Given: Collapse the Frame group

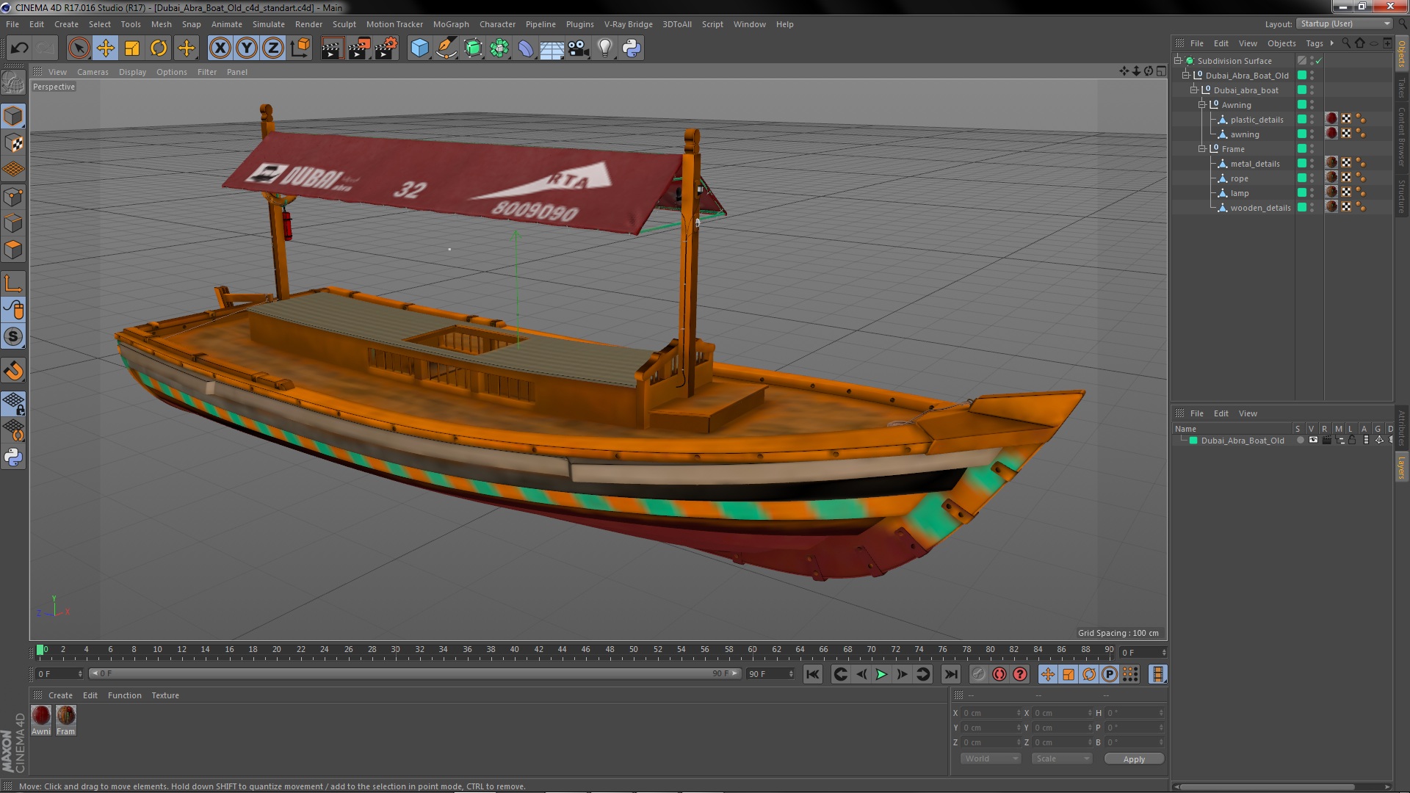Looking at the screenshot, I should coord(1201,148).
